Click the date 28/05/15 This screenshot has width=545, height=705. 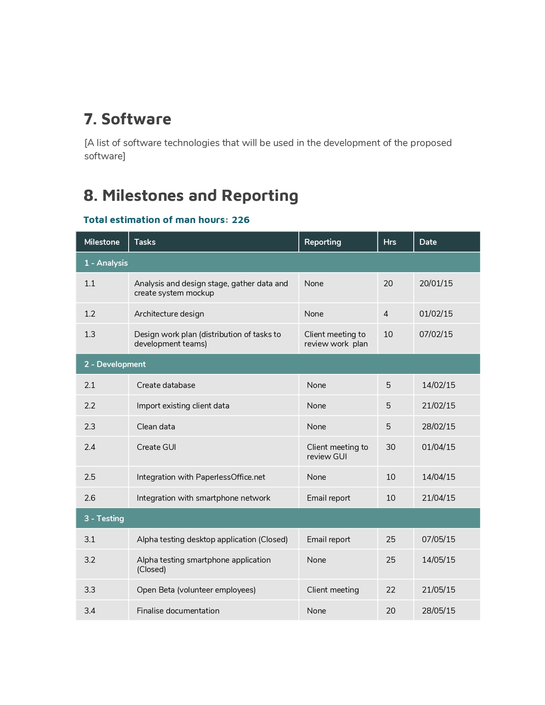439,611
